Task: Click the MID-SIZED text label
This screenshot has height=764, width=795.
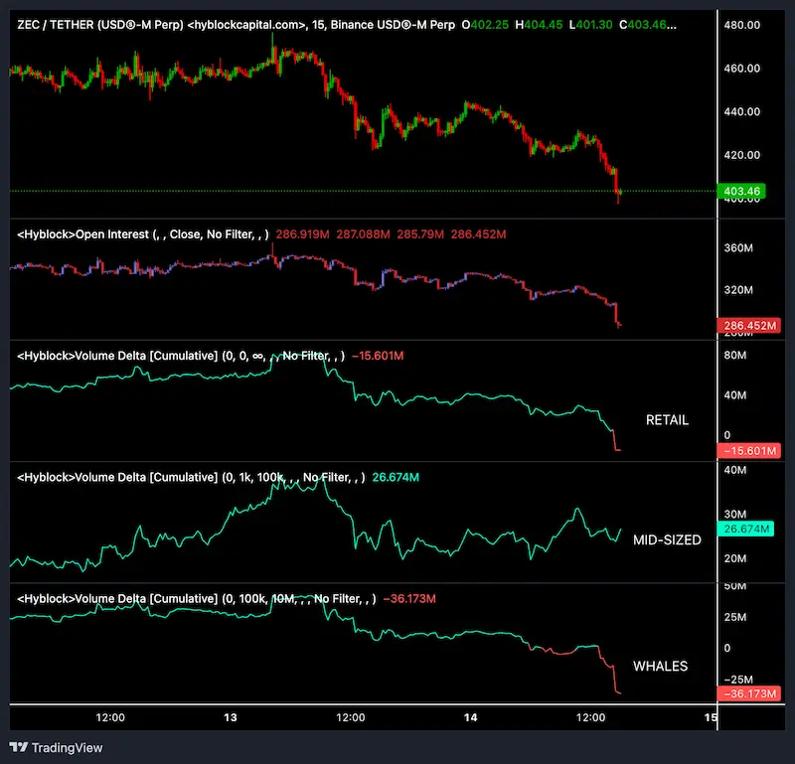Action: 667,540
